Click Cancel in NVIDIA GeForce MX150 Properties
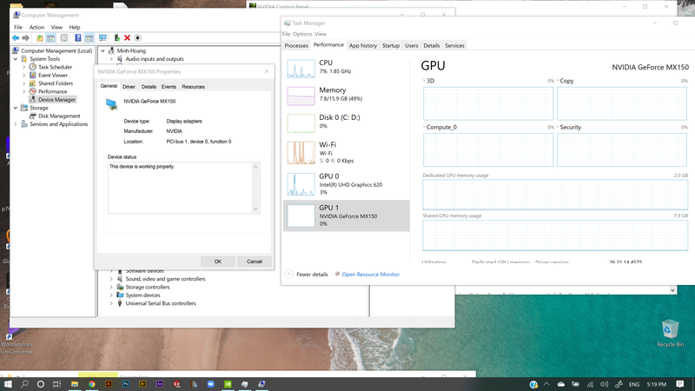695x391 pixels. 254,262
